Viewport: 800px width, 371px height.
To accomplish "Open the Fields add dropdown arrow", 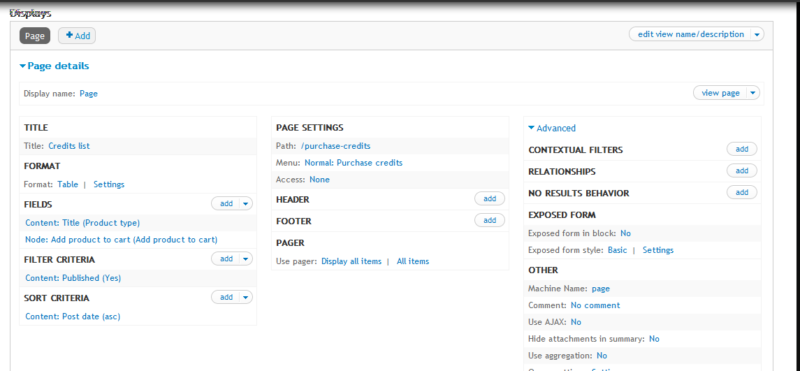I will 245,203.
